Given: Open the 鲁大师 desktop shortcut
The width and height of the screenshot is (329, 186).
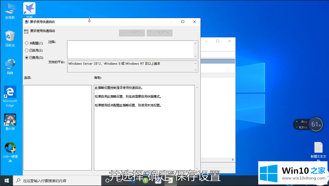Looking at the screenshot, I should 10,122.
